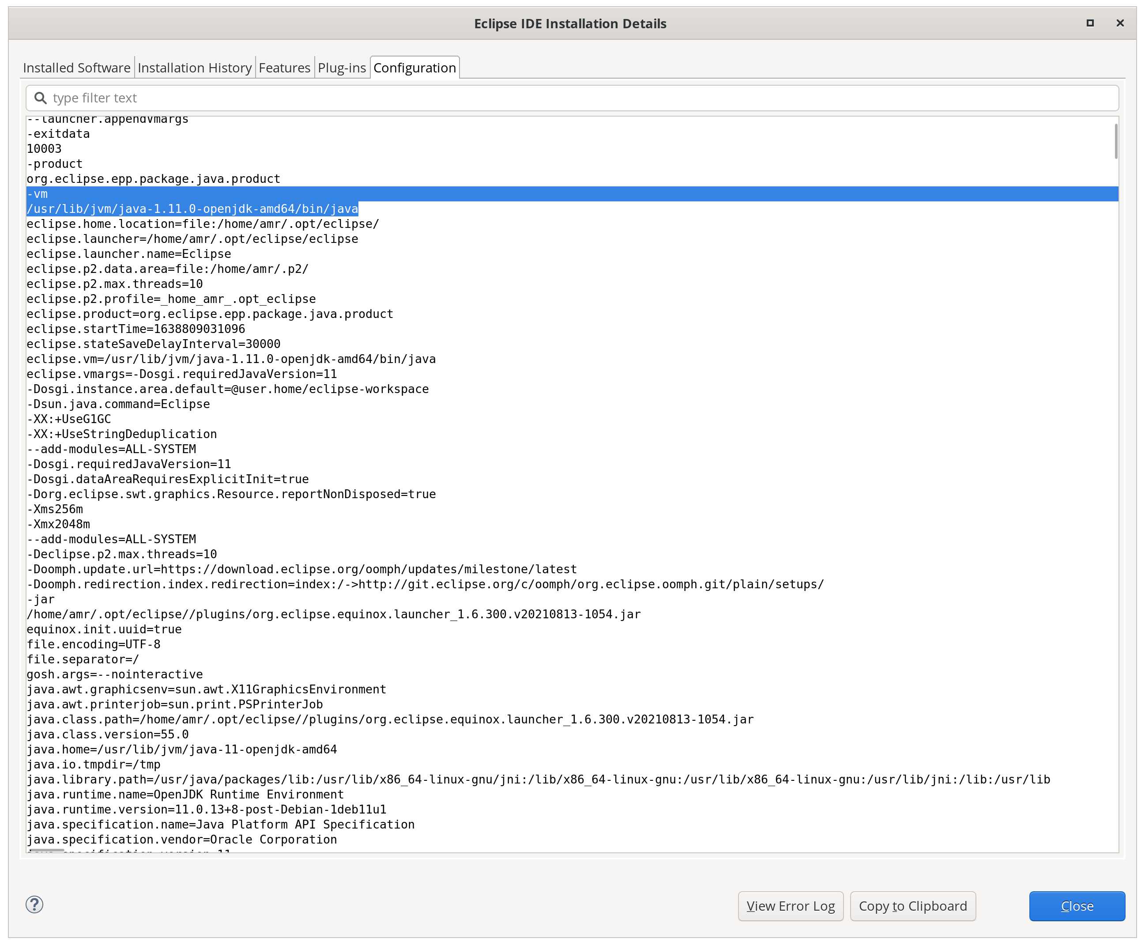View the Plug-ins tab

(x=342, y=68)
